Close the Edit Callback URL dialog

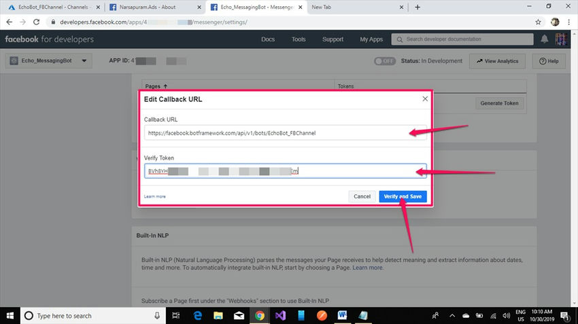[425, 98]
